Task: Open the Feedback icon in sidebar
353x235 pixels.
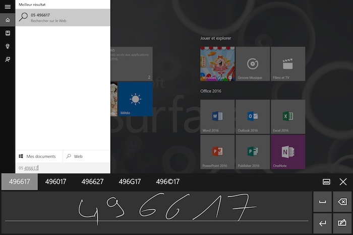Action: 8,59
